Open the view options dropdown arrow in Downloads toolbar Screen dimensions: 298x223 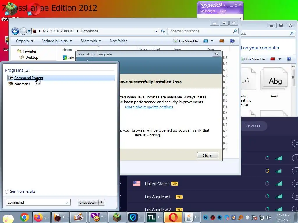212,41
